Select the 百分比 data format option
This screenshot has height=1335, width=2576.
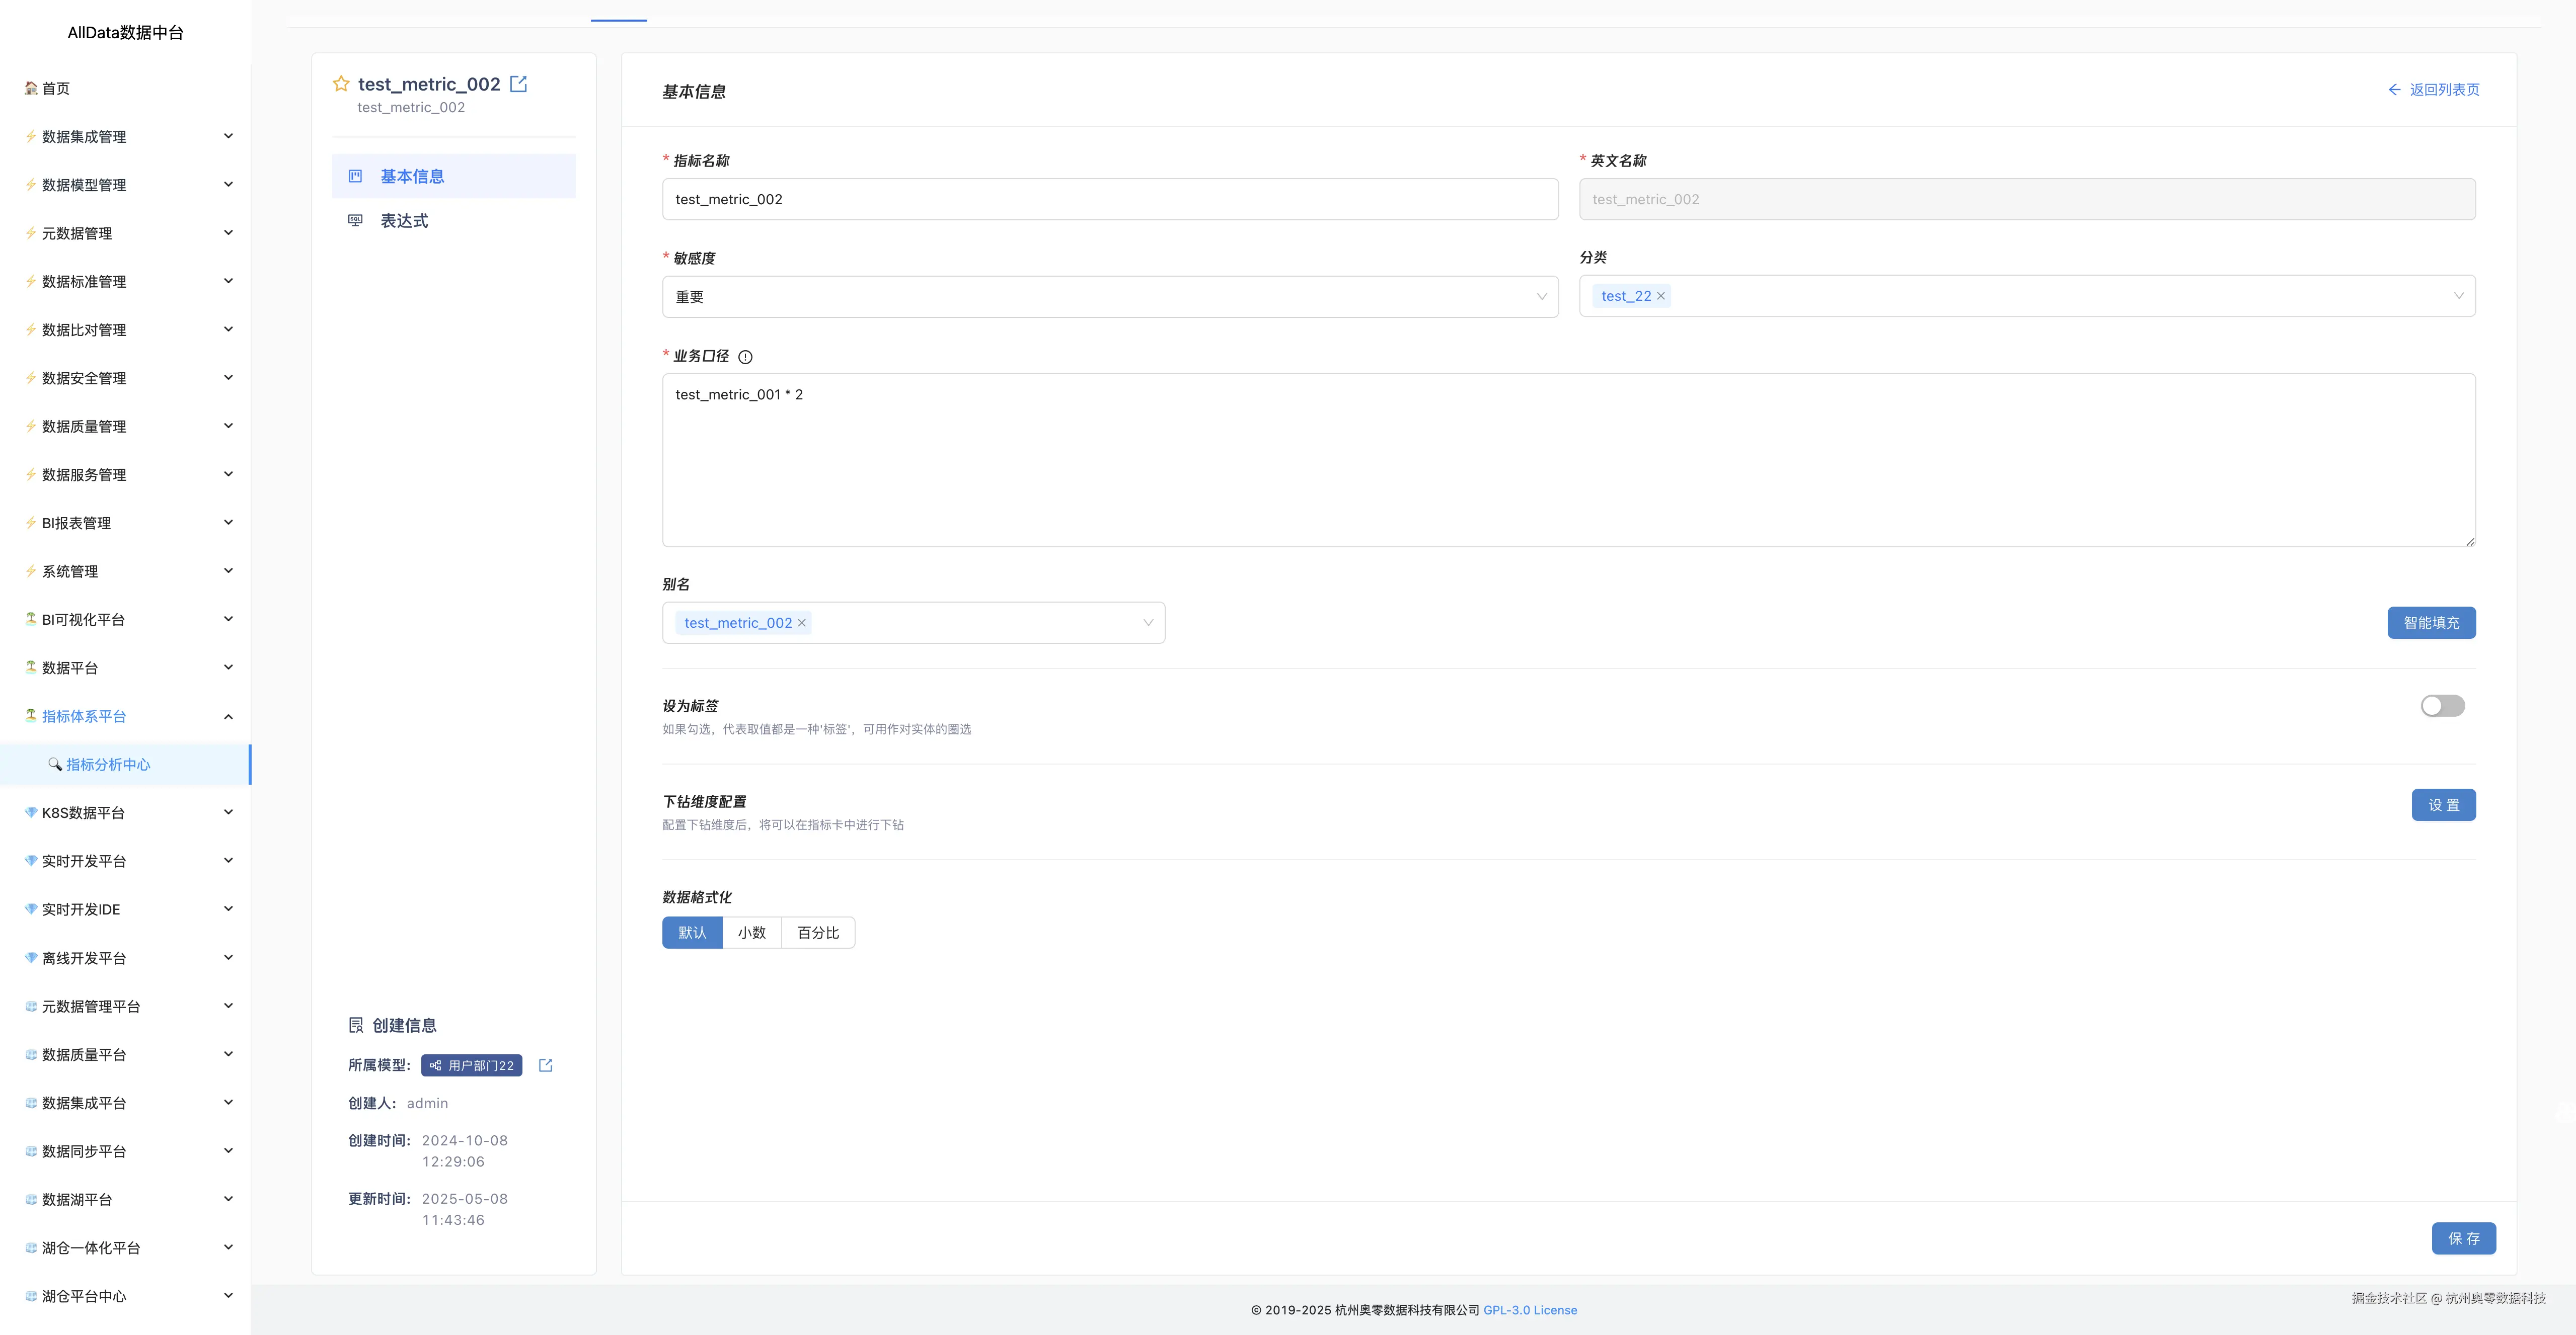click(x=818, y=932)
